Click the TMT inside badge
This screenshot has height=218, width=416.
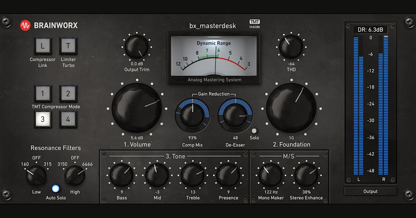pyautogui.click(x=254, y=24)
